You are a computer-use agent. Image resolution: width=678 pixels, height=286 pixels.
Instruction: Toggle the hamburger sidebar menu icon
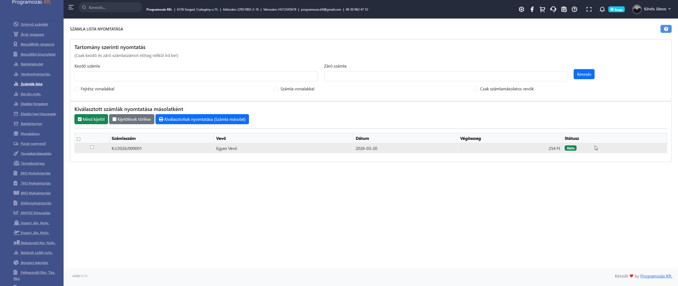pos(71,7)
